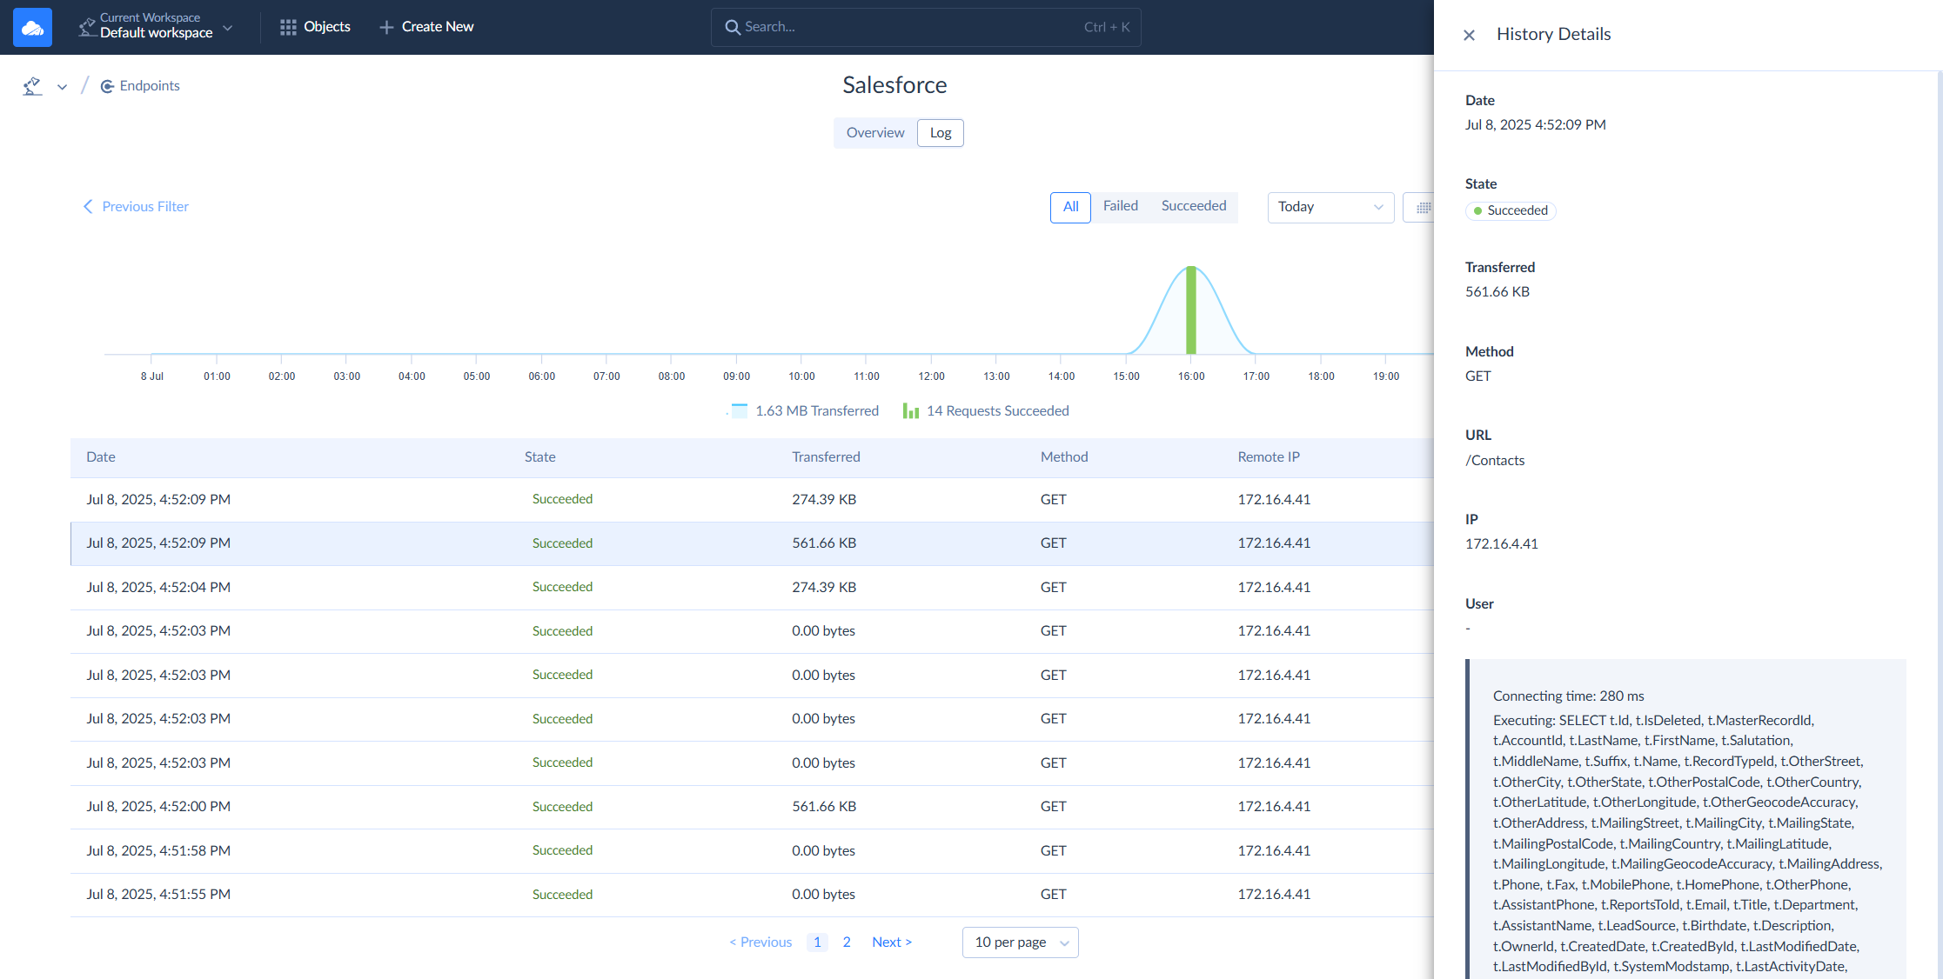Screen dimensions: 1943x979
Task: Click the detail date Jul 8, 2025 4:52:09 PM
Action: pos(1536,125)
